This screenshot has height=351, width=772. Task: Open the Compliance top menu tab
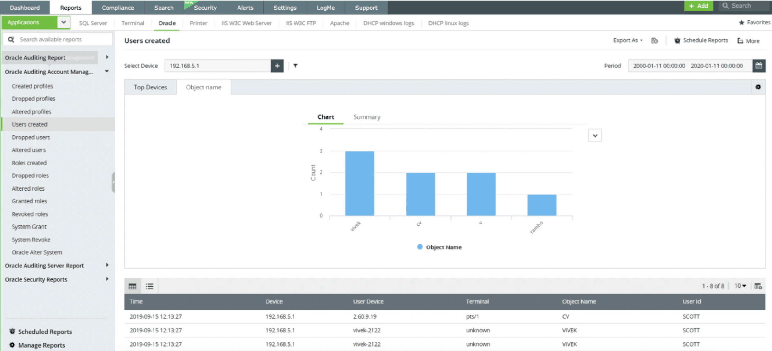[x=118, y=8]
